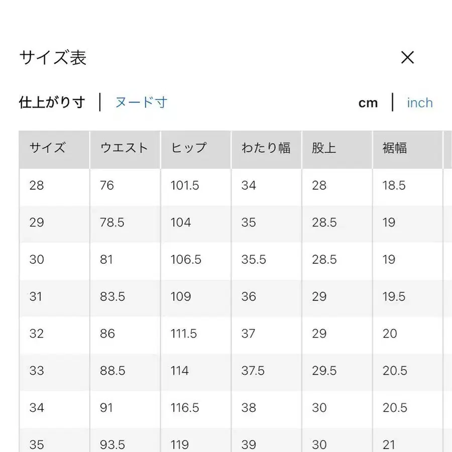This screenshot has width=452, height=452.
Task: Open the ヌード寸 measurement view
Action: coord(141,102)
